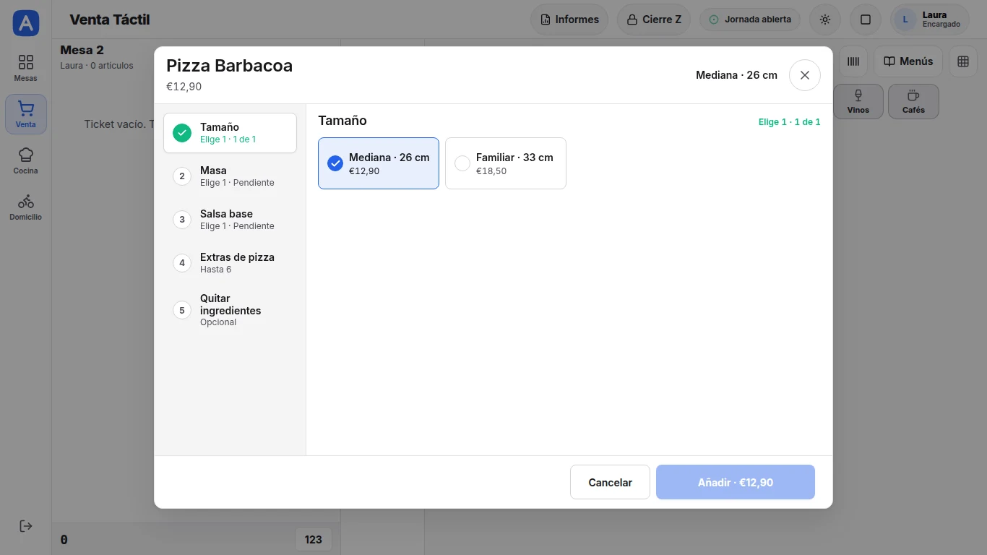Go to the Masa step
The width and height of the screenshot is (987, 555).
230,176
